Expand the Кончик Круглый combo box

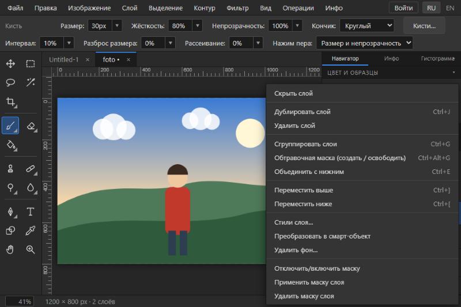366,26
